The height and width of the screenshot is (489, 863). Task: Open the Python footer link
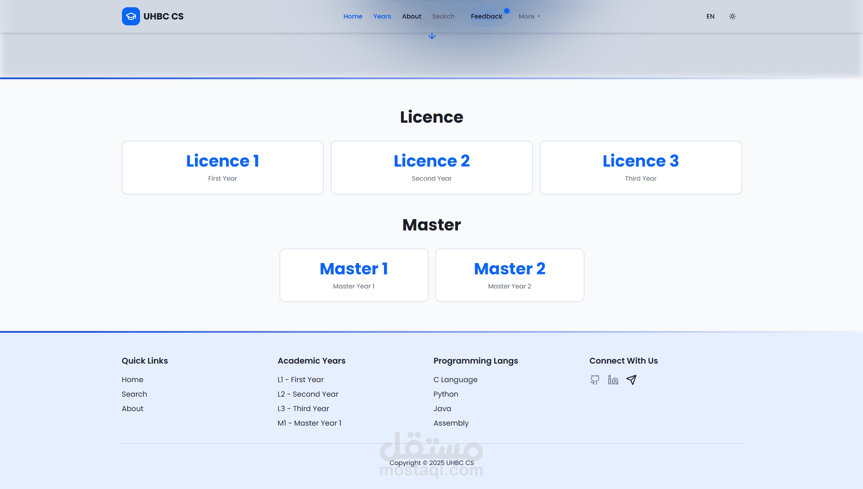click(446, 394)
